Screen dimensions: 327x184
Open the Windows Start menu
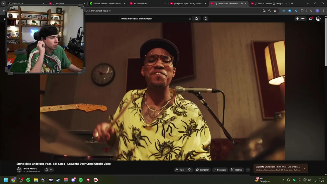coord(6,180)
